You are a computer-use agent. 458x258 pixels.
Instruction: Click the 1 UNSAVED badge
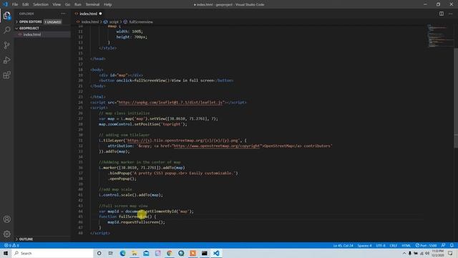pos(52,22)
